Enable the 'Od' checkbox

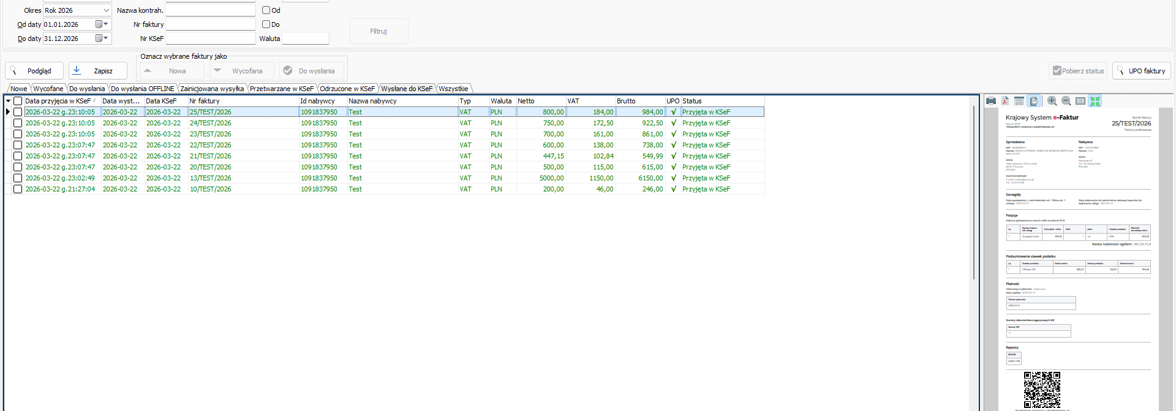(266, 10)
